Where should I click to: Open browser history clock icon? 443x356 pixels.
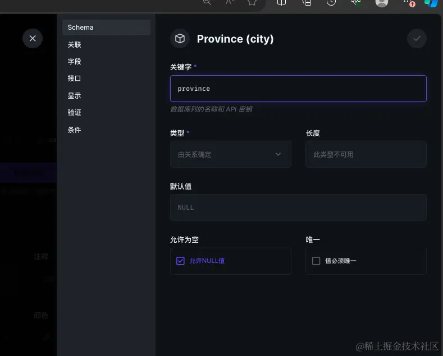(331, 3)
